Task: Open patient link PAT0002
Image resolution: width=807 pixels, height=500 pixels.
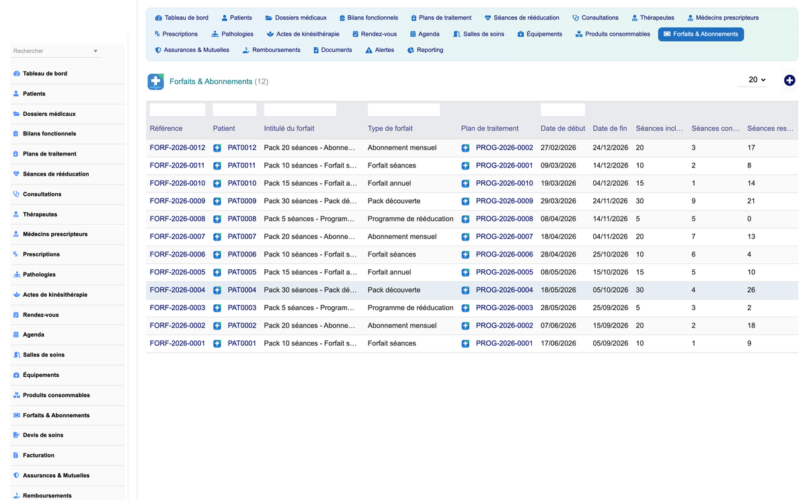Action: click(x=242, y=326)
